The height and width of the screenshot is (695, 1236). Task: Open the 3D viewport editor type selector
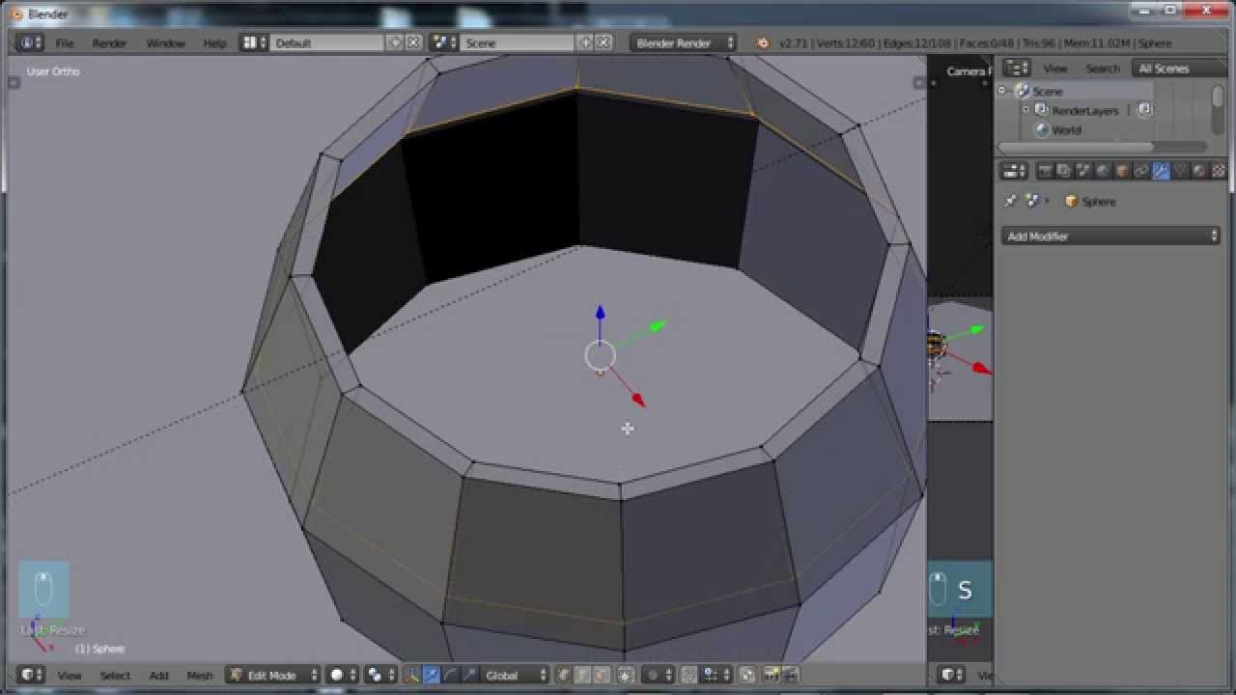[32, 675]
